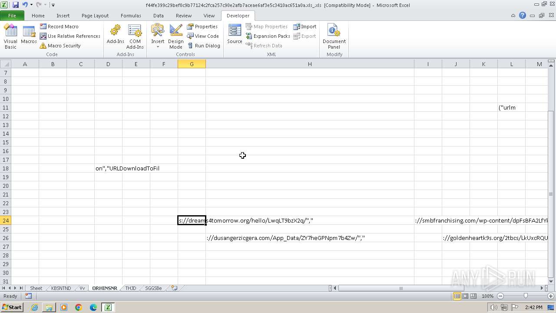Start Record Macro
This screenshot has width=556, height=313.
59,27
